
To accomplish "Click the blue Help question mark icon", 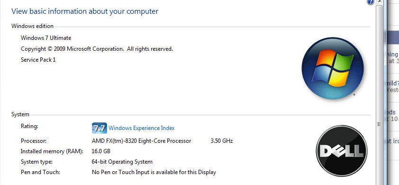I will point(371,2).
